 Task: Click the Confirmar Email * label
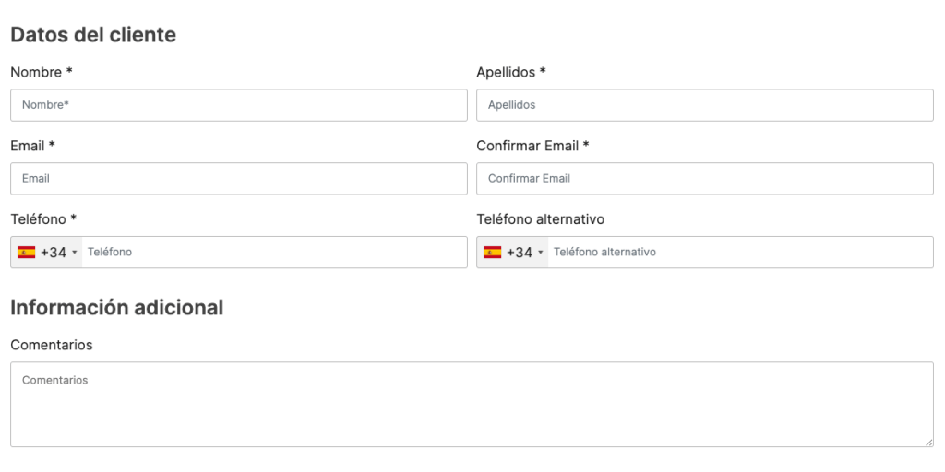click(x=532, y=147)
